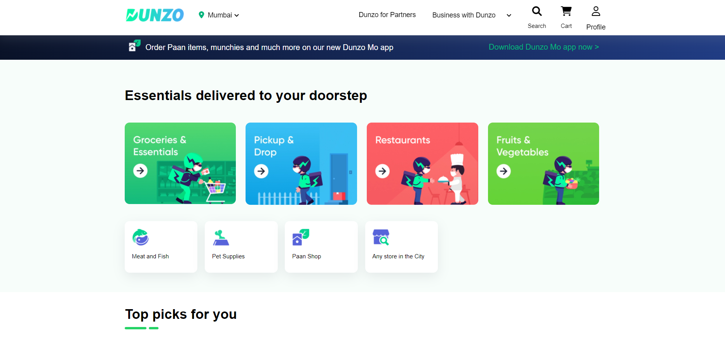Click the Paan Shop icon tile
The height and width of the screenshot is (346, 725).
click(x=301, y=237)
